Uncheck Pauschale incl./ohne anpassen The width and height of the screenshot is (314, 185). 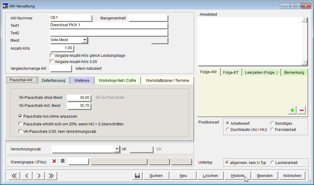[x=20, y=116]
